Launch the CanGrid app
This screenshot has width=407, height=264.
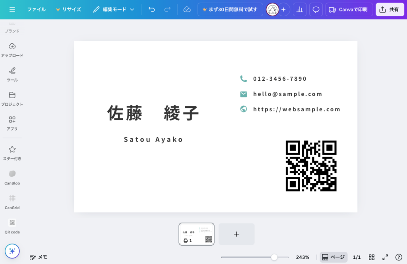[x=12, y=202]
